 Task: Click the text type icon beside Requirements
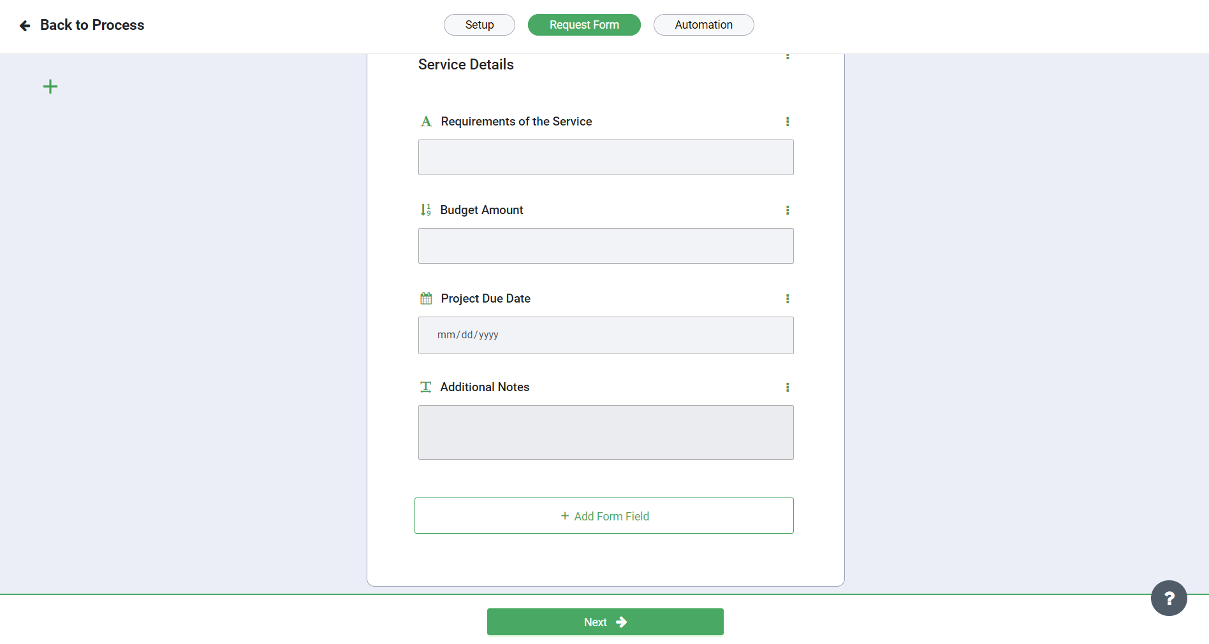click(x=426, y=121)
